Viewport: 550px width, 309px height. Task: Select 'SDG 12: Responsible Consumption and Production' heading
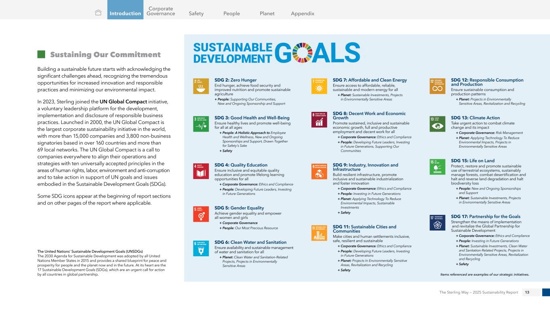pyautogui.click(x=487, y=82)
